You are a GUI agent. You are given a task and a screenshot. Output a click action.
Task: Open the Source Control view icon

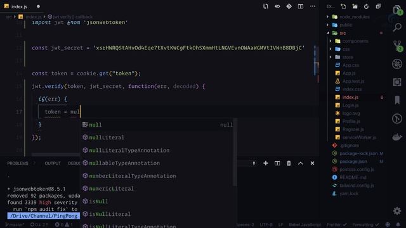click(x=398, y=46)
